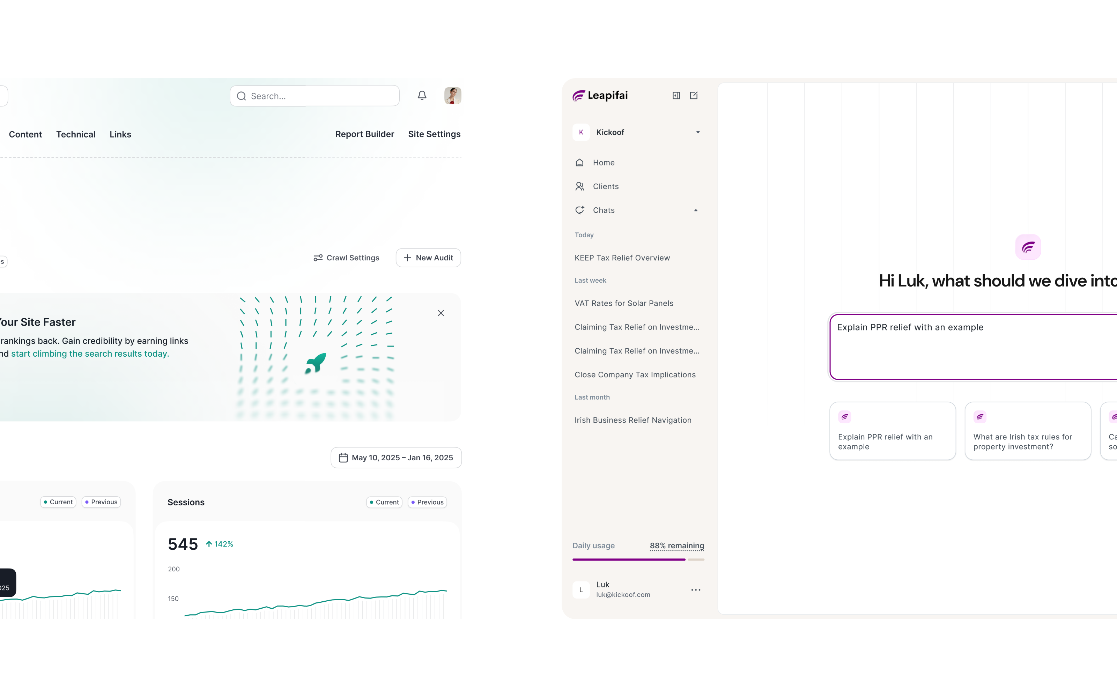The width and height of the screenshot is (1117, 698).
Task: Click the Home icon in sidebar
Action: pyautogui.click(x=580, y=163)
